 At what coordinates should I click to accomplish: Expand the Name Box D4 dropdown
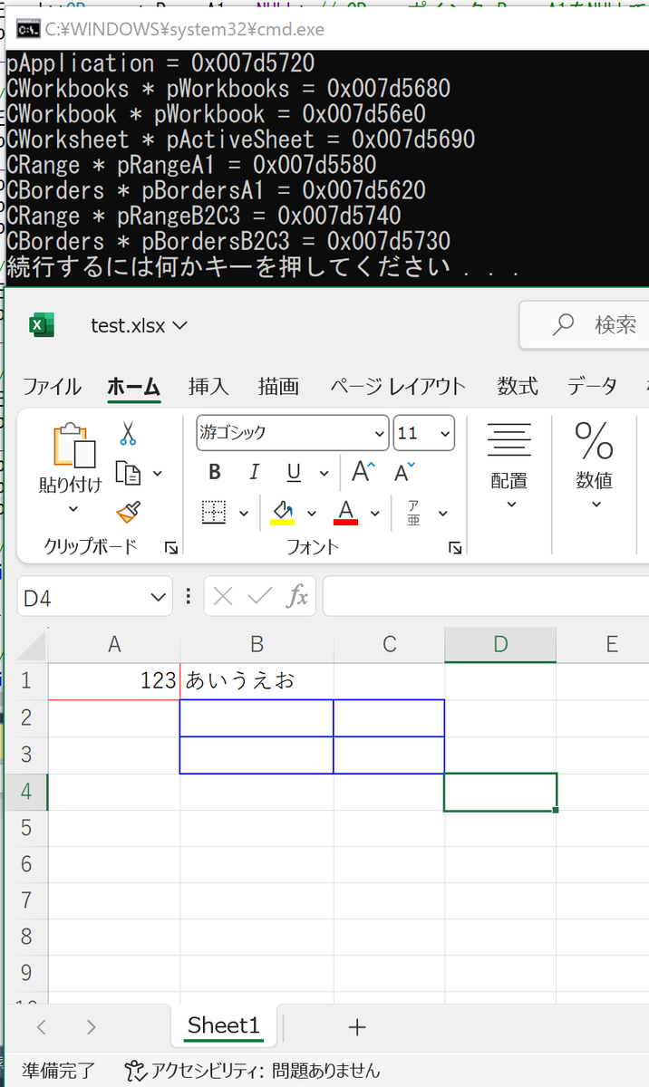(x=157, y=597)
